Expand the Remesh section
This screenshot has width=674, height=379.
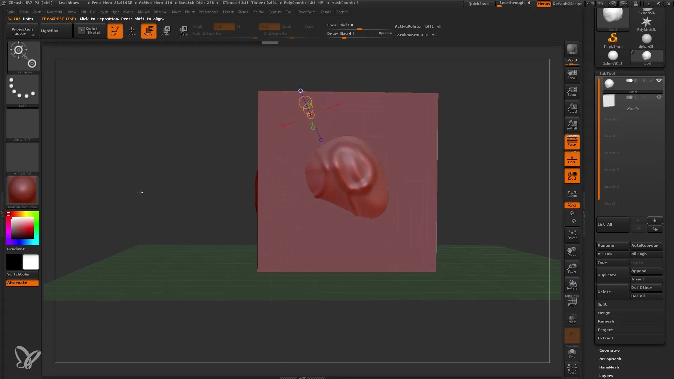606,321
